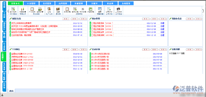Click 办理 for the first to-do item
The image size is (206, 97).
point(162,23)
